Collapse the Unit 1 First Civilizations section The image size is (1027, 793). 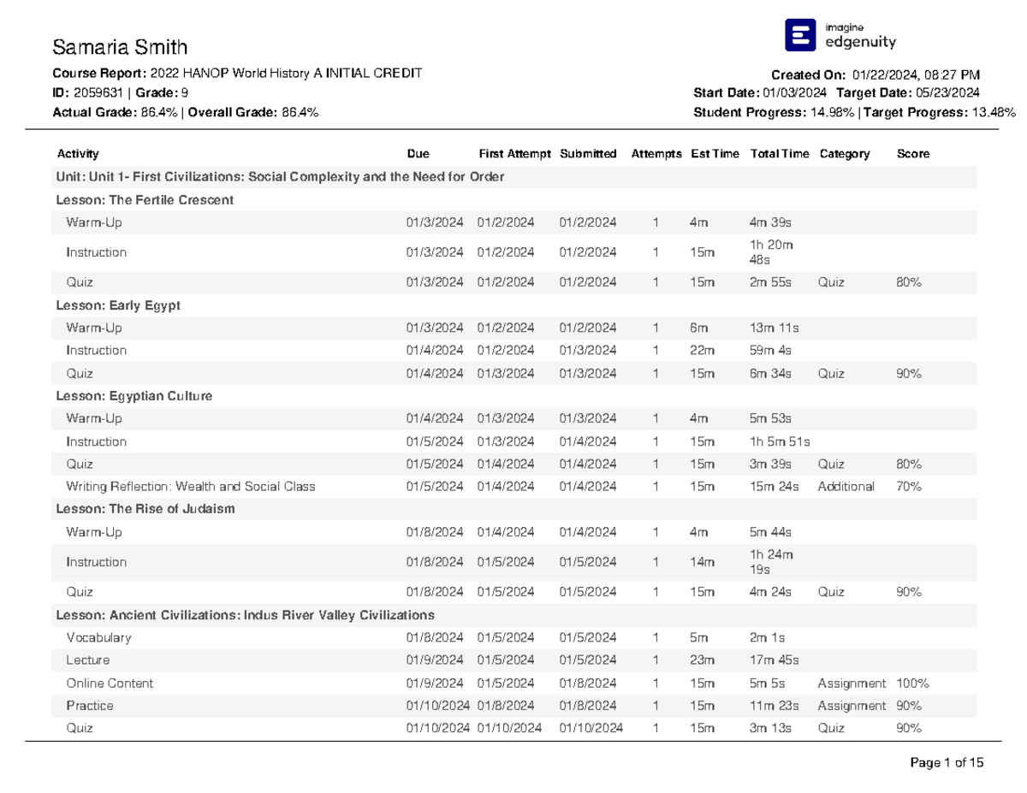pyautogui.click(x=281, y=176)
